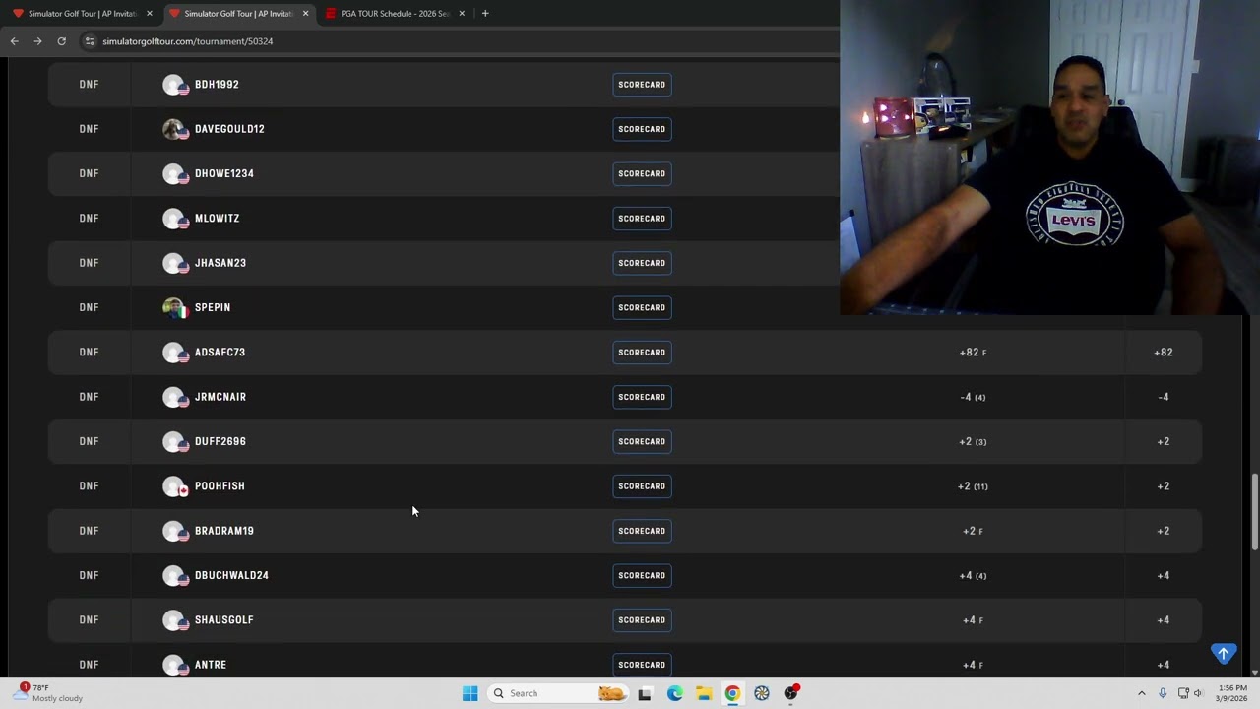Open scorecard for BDH1992
The height and width of the screenshot is (709, 1260).
pos(642,85)
